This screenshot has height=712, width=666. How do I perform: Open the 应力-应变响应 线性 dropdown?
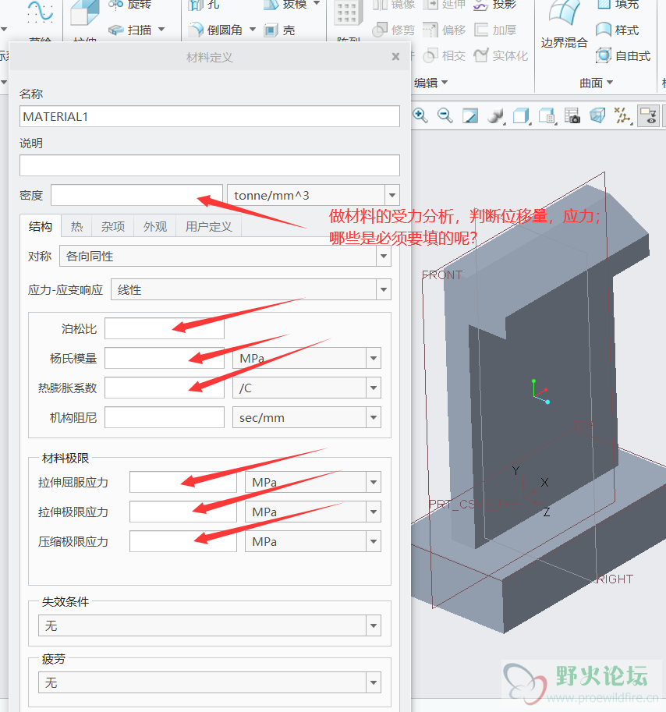(250, 289)
